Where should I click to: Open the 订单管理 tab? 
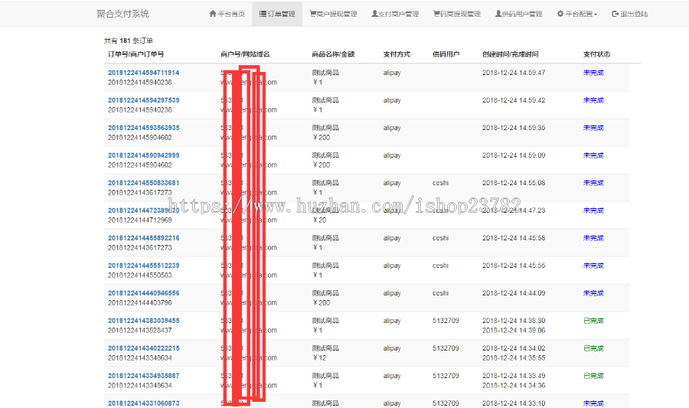coord(277,14)
